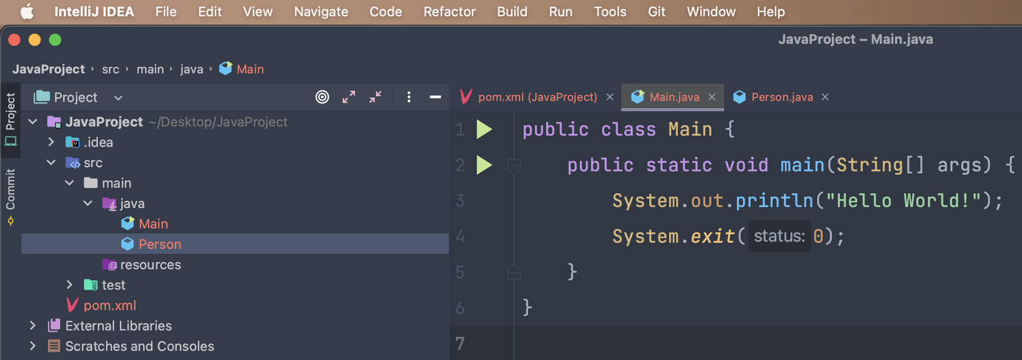Expand Scratches and Consoles node
This screenshot has width=1022, height=360.
(33, 346)
